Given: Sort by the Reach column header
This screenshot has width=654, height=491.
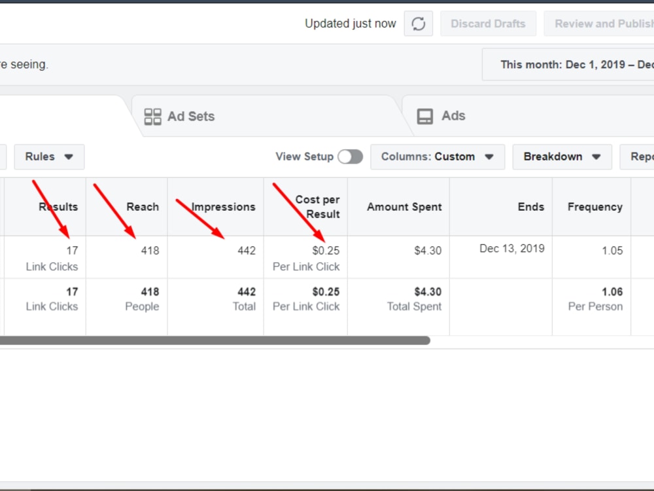Looking at the screenshot, I should tap(127, 207).
